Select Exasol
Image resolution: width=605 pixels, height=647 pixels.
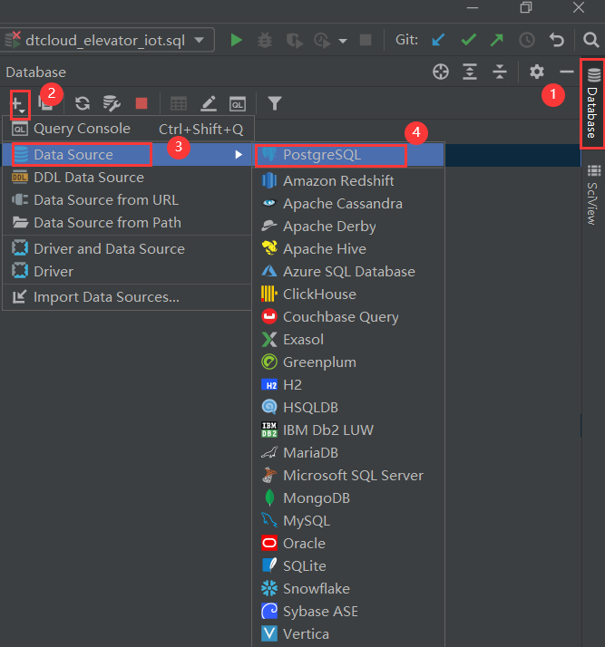click(x=348, y=340)
